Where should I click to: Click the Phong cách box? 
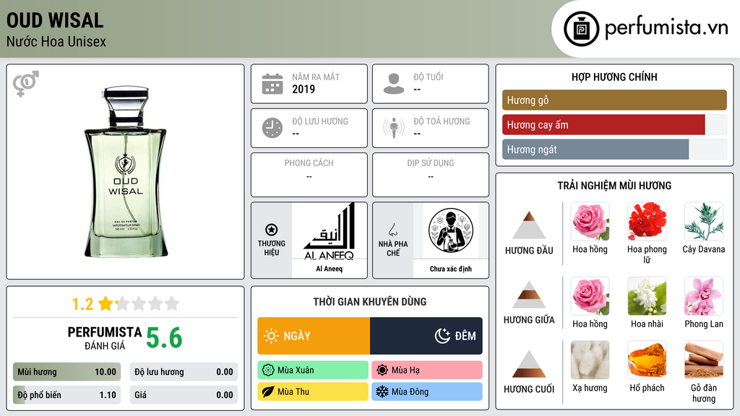point(309,175)
